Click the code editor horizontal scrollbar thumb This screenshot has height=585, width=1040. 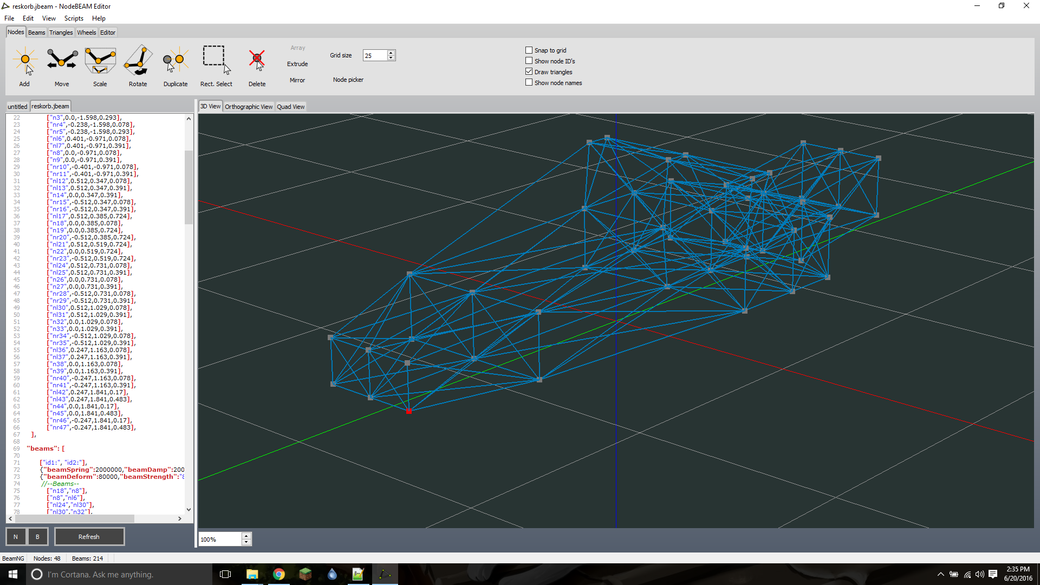click(74, 518)
